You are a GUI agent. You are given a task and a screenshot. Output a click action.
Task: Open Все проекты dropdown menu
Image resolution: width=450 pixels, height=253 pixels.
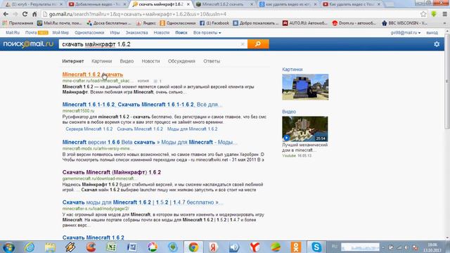point(207,33)
